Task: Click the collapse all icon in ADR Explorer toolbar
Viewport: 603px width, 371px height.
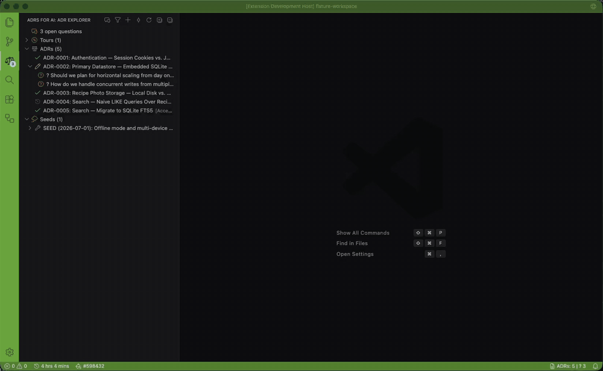Action: click(169, 20)
